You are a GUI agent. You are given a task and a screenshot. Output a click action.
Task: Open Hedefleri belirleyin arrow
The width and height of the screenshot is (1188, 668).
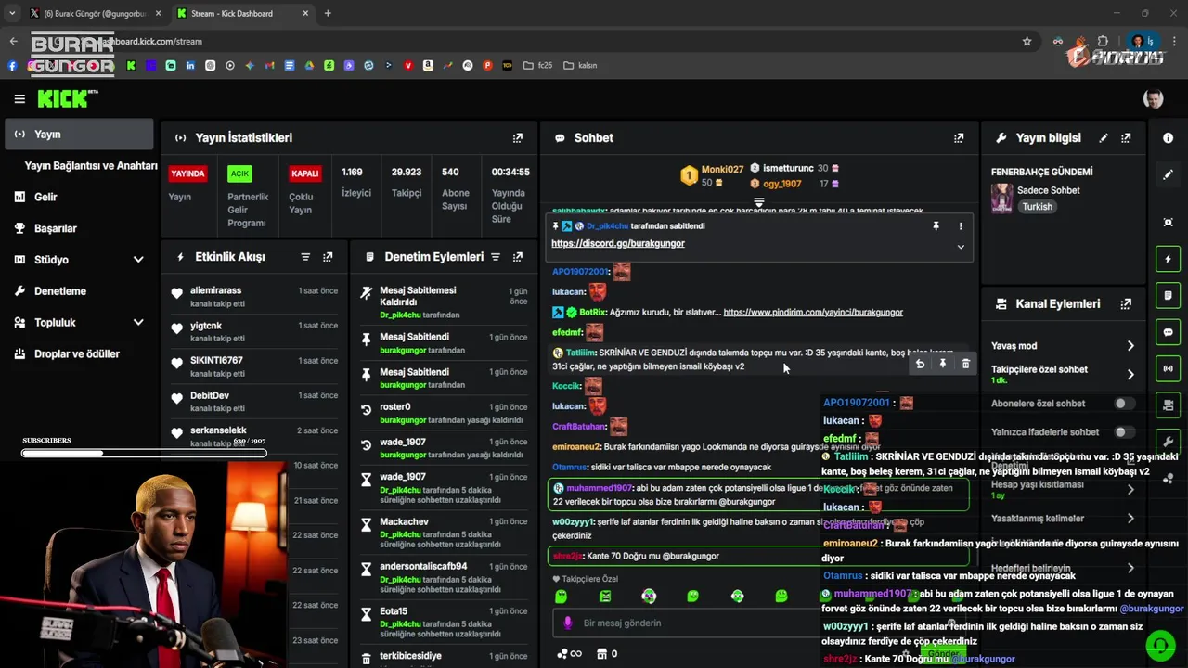(x=1130, y=568)
